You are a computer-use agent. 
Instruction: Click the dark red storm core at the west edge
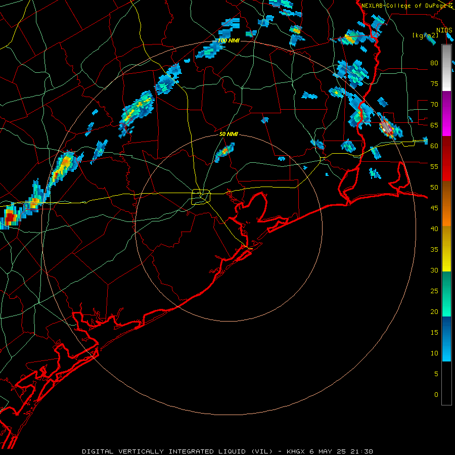click(x=10, y=217)
